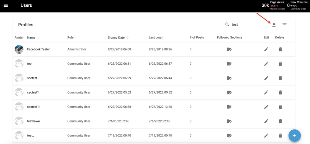310x144 pixels.
Task: Click Facebook Tester's avatar photo
Action: (19, 49)
